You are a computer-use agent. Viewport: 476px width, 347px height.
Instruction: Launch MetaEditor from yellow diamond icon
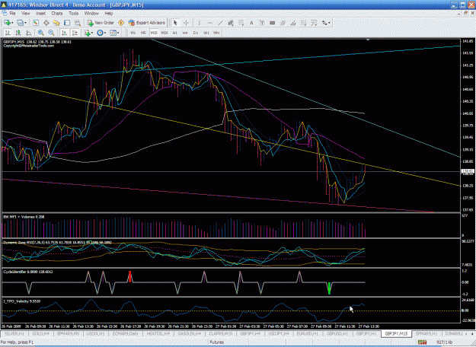point(121,23)
